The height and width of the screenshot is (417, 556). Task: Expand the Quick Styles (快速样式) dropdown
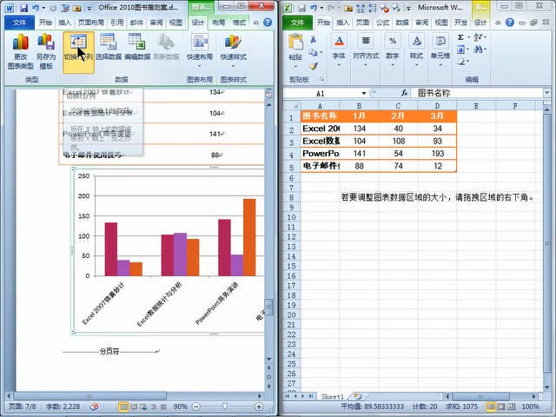point(232,63)
